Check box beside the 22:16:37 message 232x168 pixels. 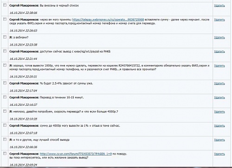(5, 97)
